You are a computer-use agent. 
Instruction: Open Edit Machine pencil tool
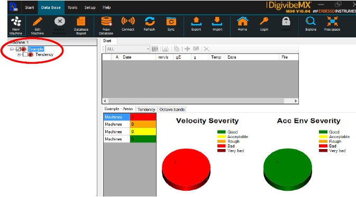pyautogui.click(x=38, y=25)
